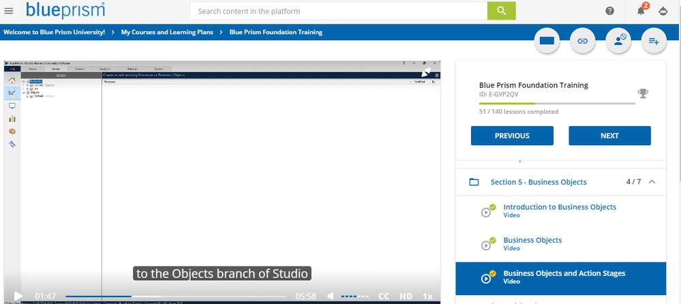Click play icon beside Introduction to Business Objects
681x304 pixels.
click(x=486, y=213)
